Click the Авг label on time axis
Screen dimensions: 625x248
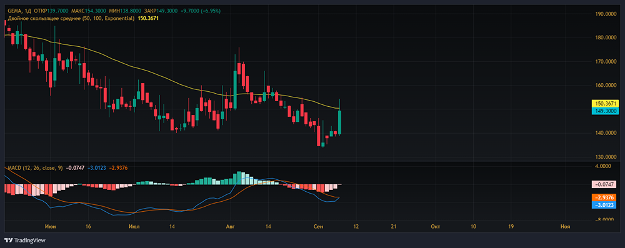[x=231, y=227]
